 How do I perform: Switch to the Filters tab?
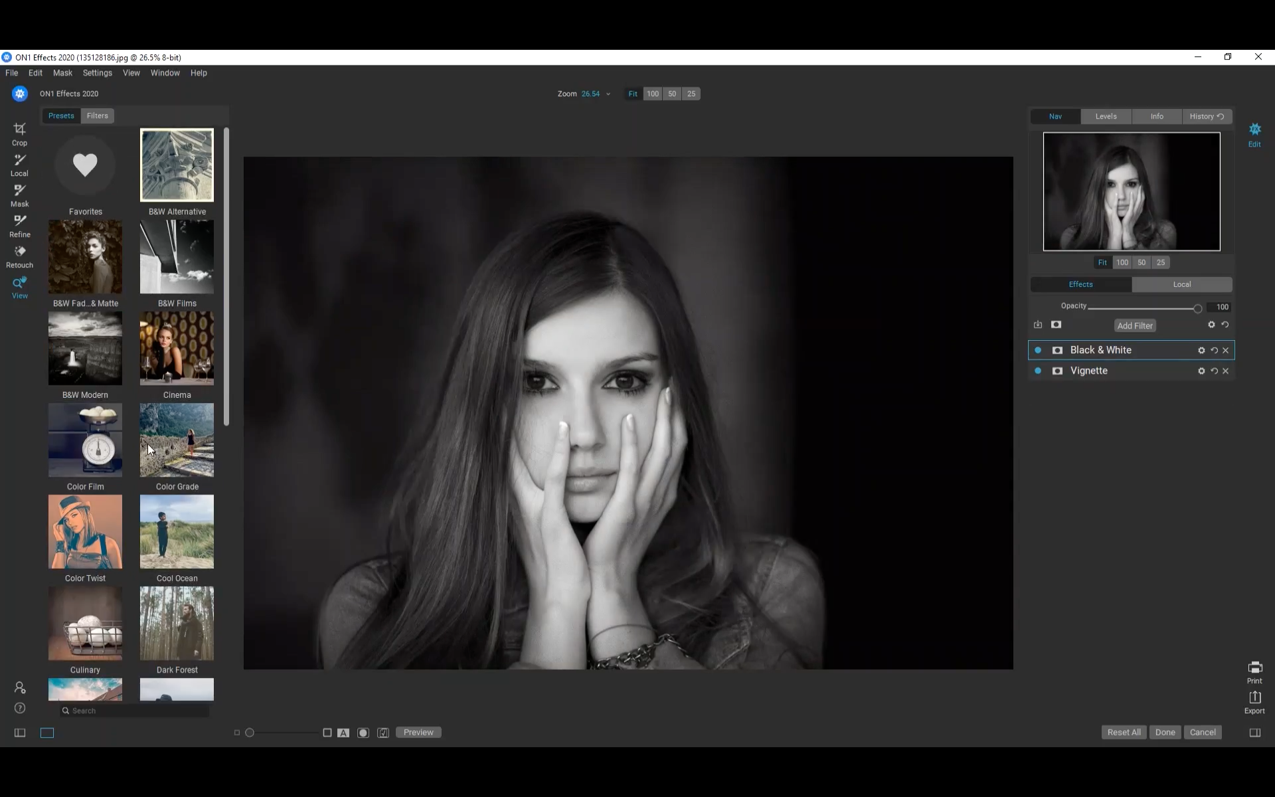[97, 116]
